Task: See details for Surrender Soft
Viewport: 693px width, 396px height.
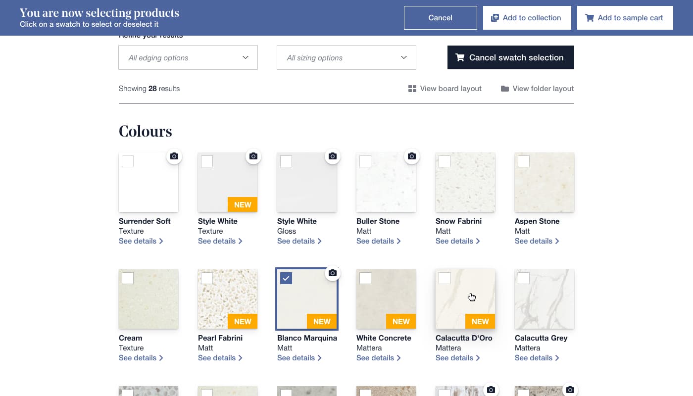Action: point(141,241)
